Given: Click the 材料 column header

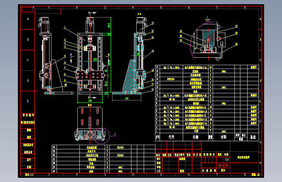Looking at the screenshot, I should (x=223, y=137).
